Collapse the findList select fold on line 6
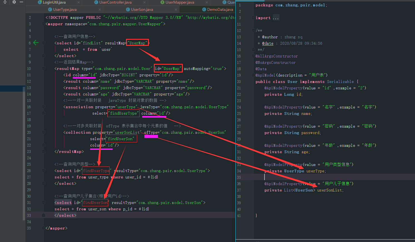The height and width of the screenshot is (242, 415). (44, 43)
